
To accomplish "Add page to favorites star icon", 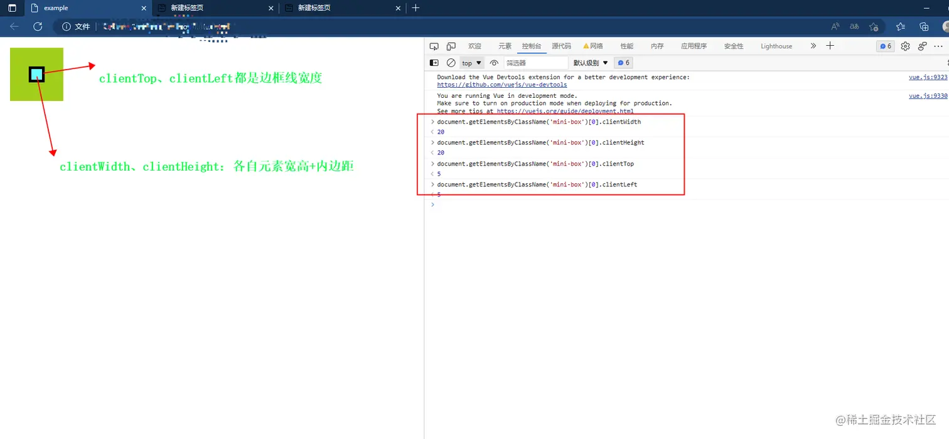I will coord(874,26).
